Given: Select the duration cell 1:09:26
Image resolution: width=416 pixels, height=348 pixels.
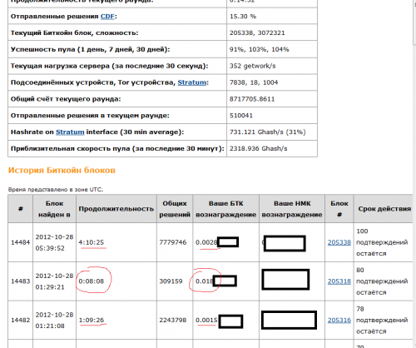Looking at the screenshot, I should coord(92,320).
